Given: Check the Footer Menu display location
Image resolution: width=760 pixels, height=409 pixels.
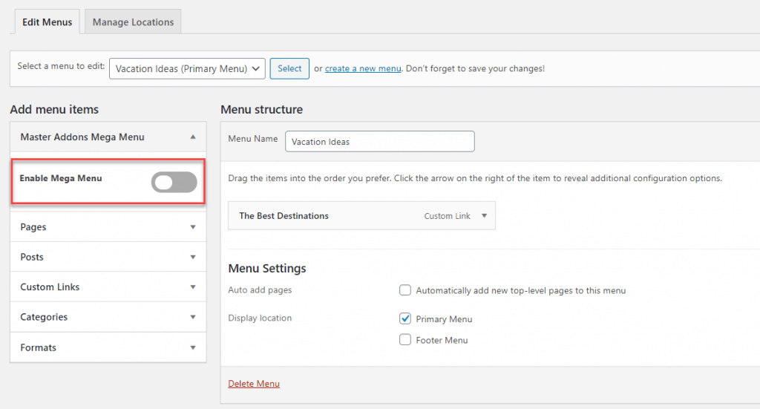Looking at the screenshot, I should [405, 340].
